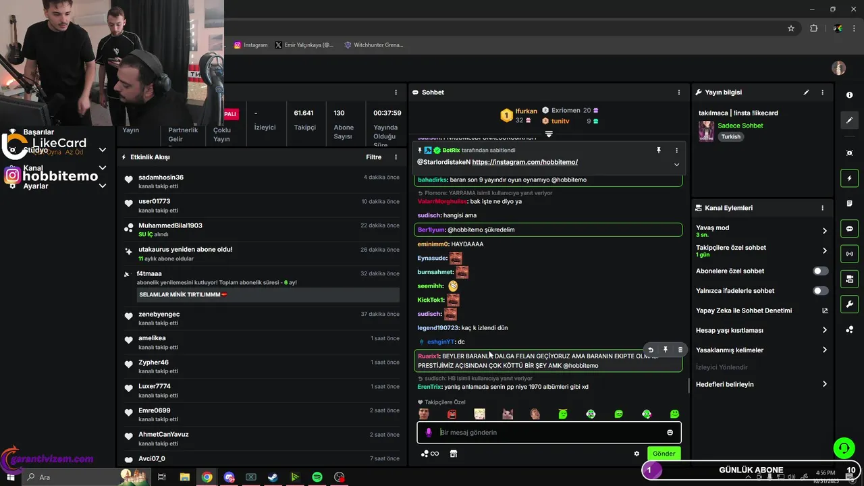The image size is (864, 486).
Task: Expand the Kanal sidebar section chevron
Action: [x=103, y=167]
